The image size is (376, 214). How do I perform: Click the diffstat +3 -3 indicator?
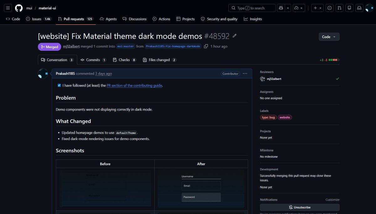[329, 60]
